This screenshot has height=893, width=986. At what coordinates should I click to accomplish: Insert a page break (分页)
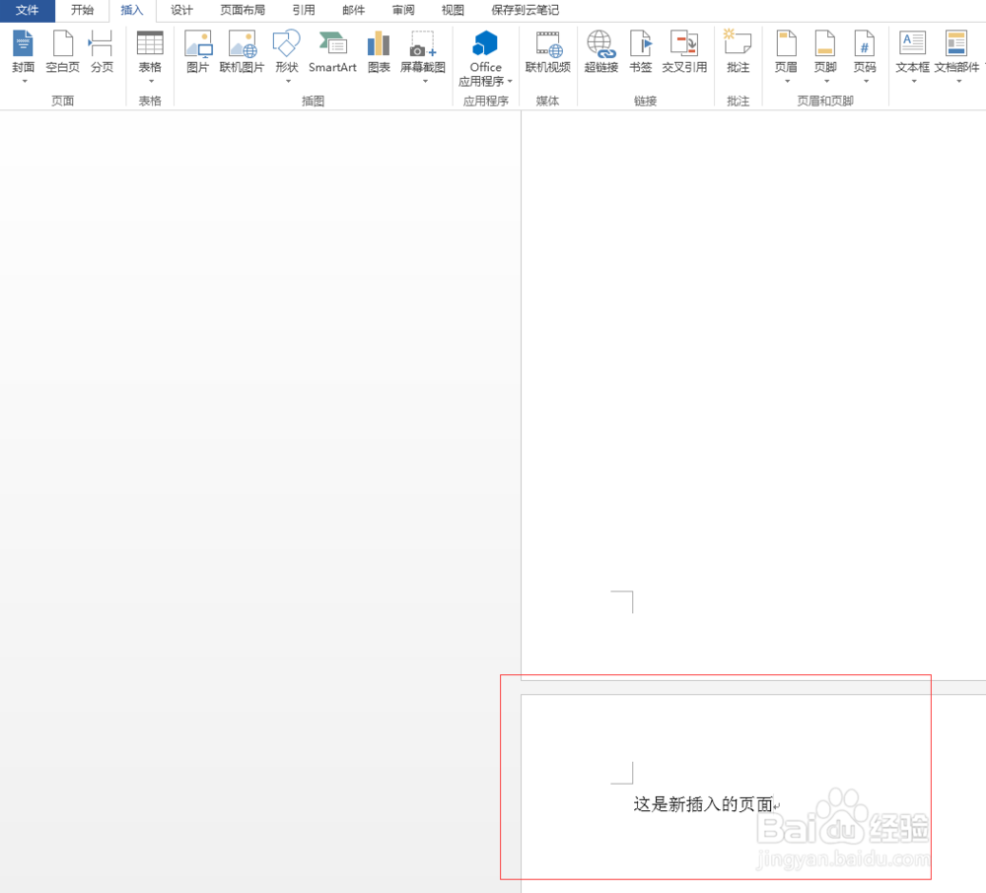pyautogui.click(x=102, y=52)
